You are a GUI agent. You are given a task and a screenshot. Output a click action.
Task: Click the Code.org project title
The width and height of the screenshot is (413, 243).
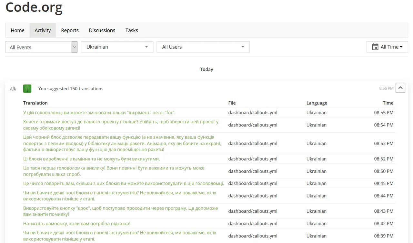point(34,7)
